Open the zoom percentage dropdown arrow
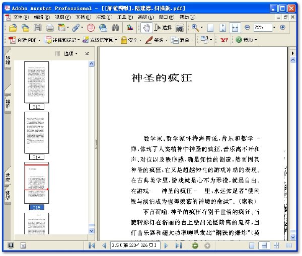 click(274, 28)
